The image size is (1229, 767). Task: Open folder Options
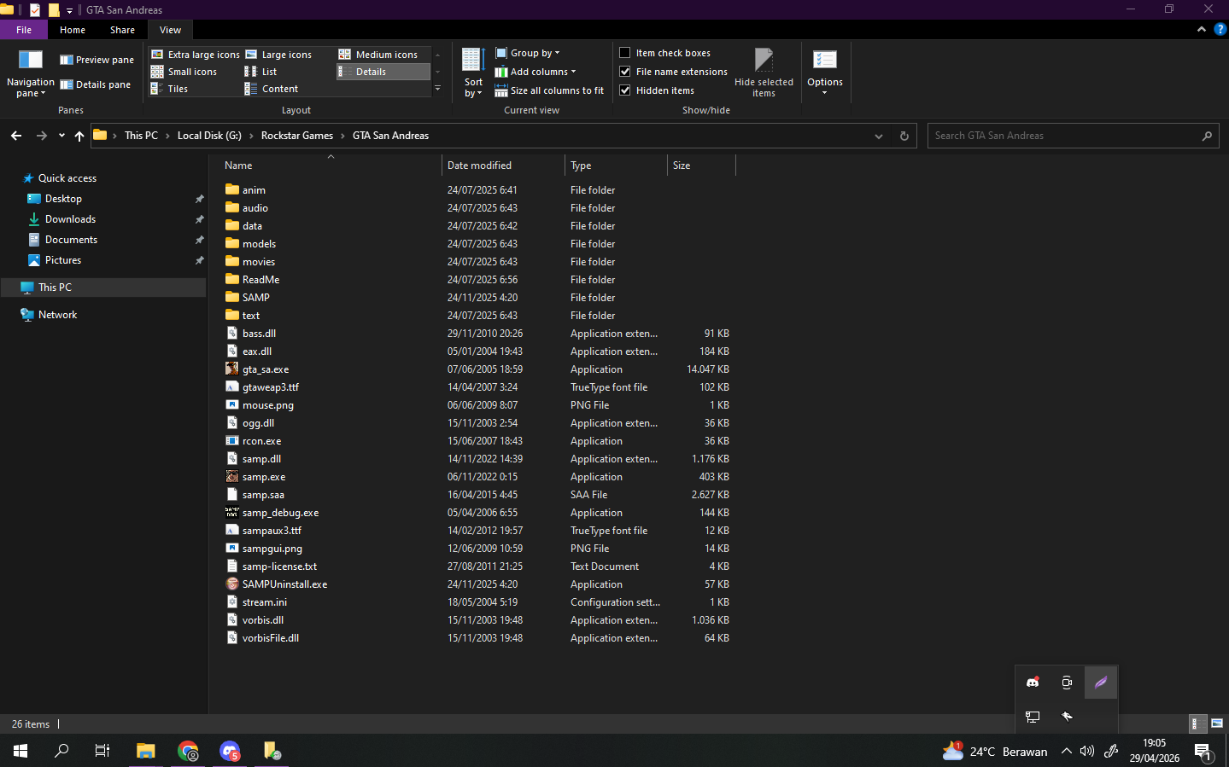825,73
